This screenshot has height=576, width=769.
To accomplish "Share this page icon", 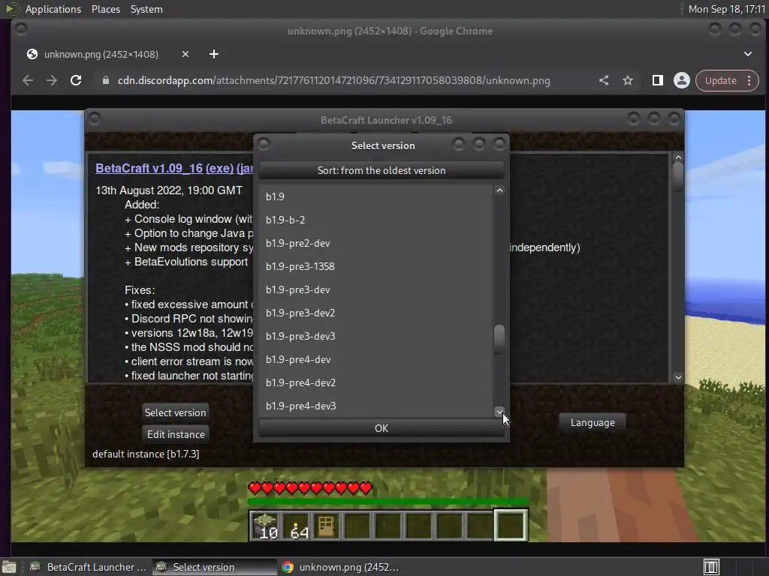I will point(604,80).
